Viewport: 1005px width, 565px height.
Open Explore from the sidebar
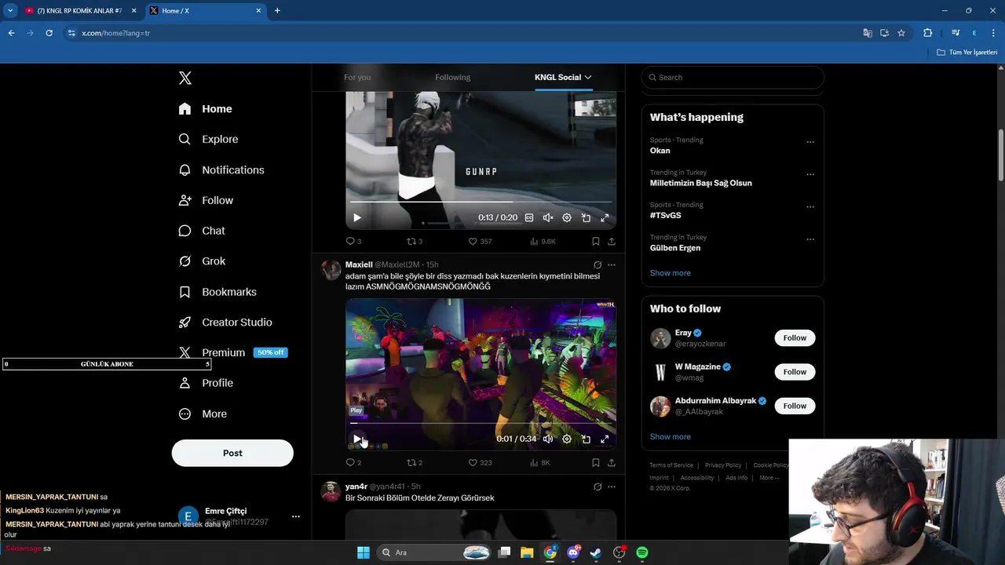[x=209, y=139]
